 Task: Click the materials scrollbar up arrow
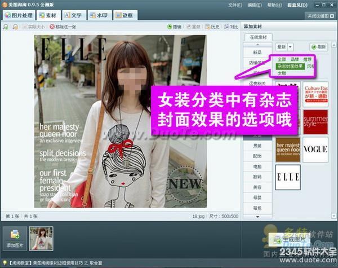pyautogui.click(x=333, y=45)
